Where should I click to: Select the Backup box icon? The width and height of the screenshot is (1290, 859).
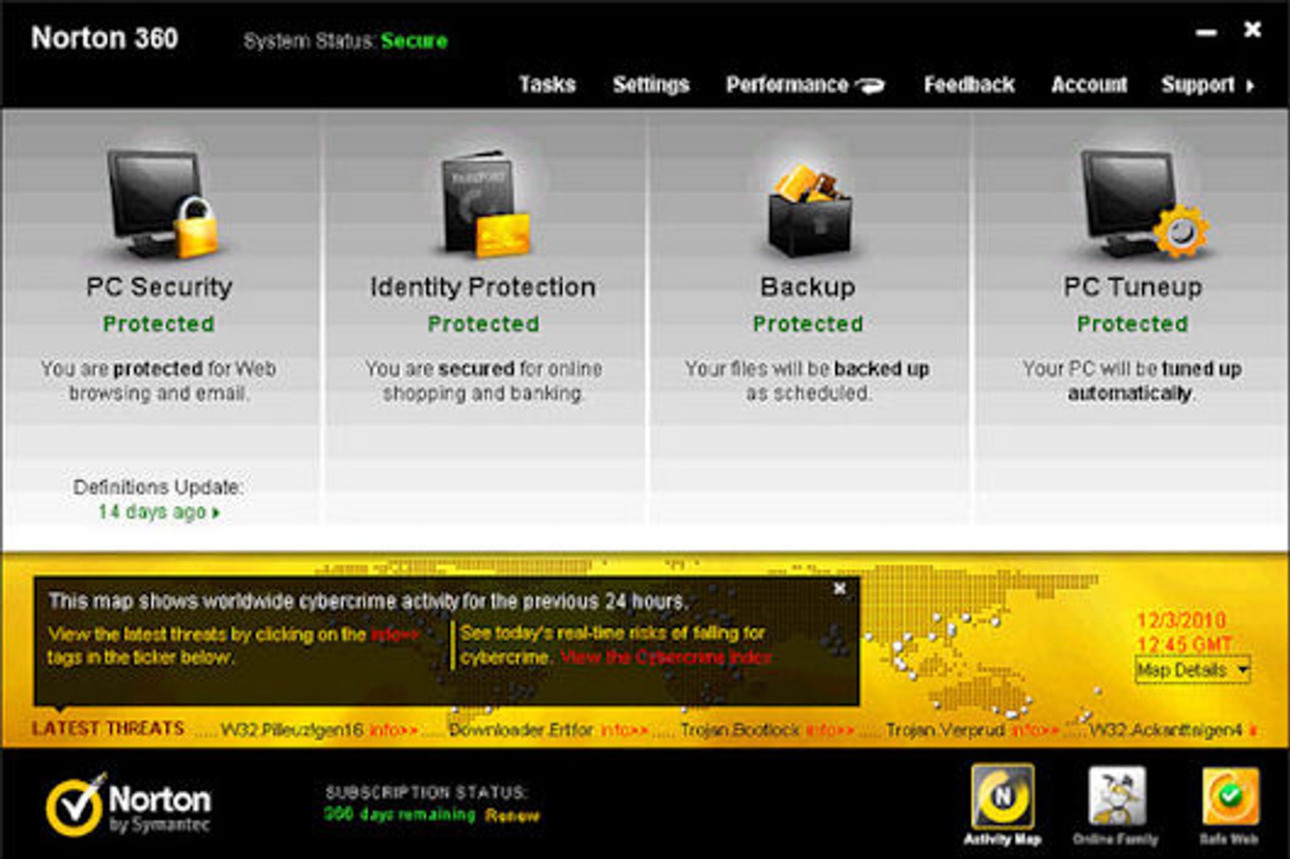[x=809, y=209]
